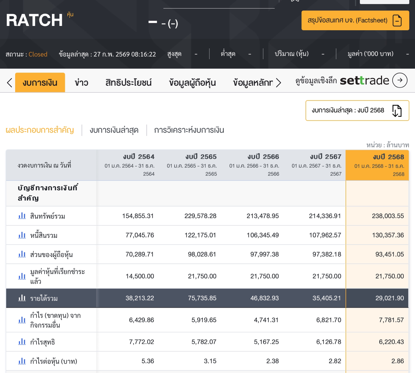Click the settrade circled arrow icon
This screenshot has width=415, height=373.
400,80
